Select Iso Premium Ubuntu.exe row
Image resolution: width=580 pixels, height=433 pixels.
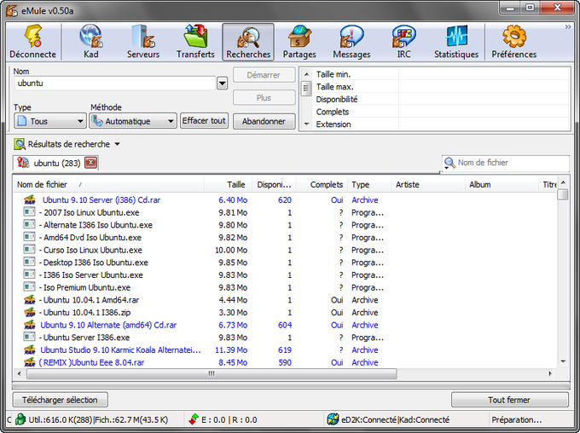pyautogui.click(x=285, y=288)
